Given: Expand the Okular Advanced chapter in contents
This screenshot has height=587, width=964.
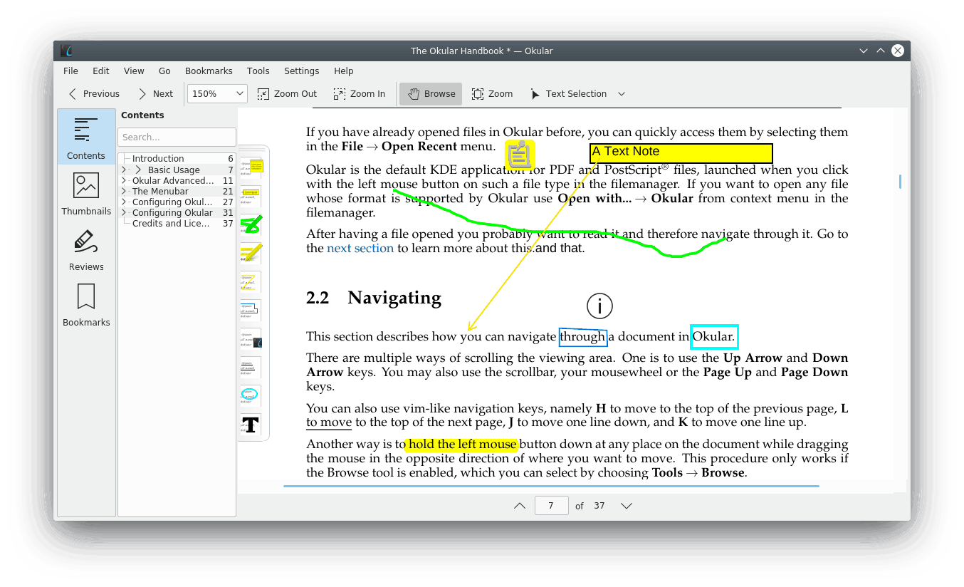Looking at the screenshot, I should (124, 181).
